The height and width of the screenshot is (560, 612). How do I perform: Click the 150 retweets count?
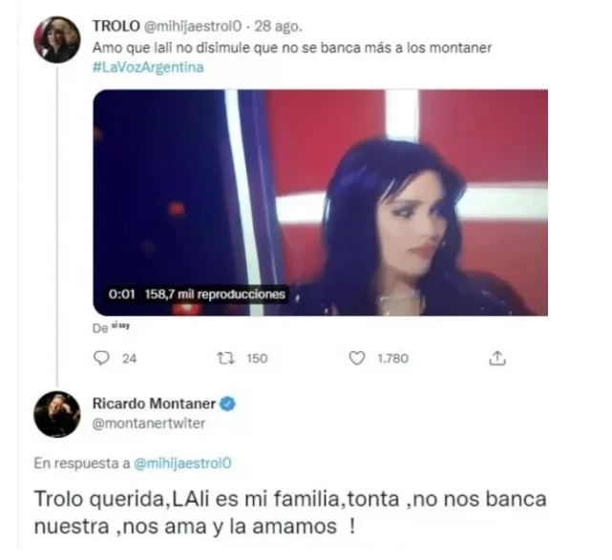click(x=257, y=359)
